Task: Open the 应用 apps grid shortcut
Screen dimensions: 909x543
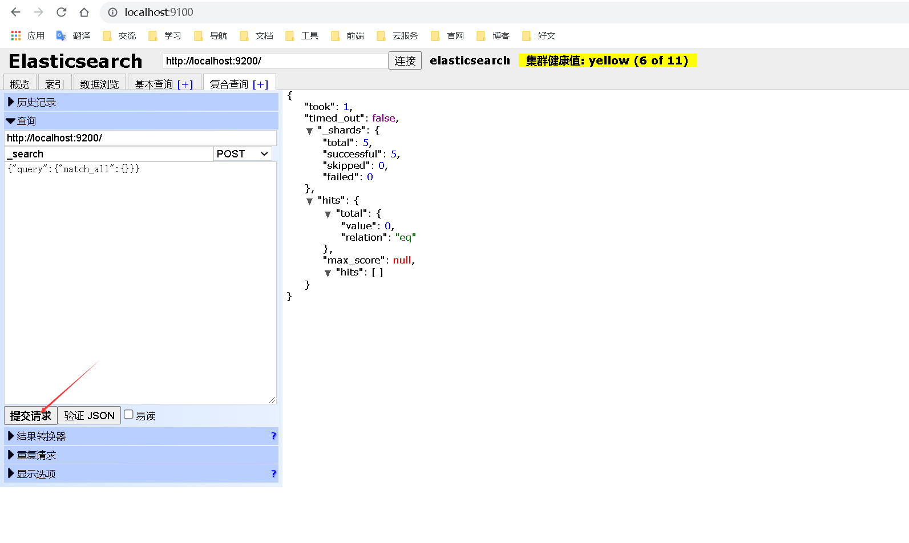Action: (x=27, y=35)
